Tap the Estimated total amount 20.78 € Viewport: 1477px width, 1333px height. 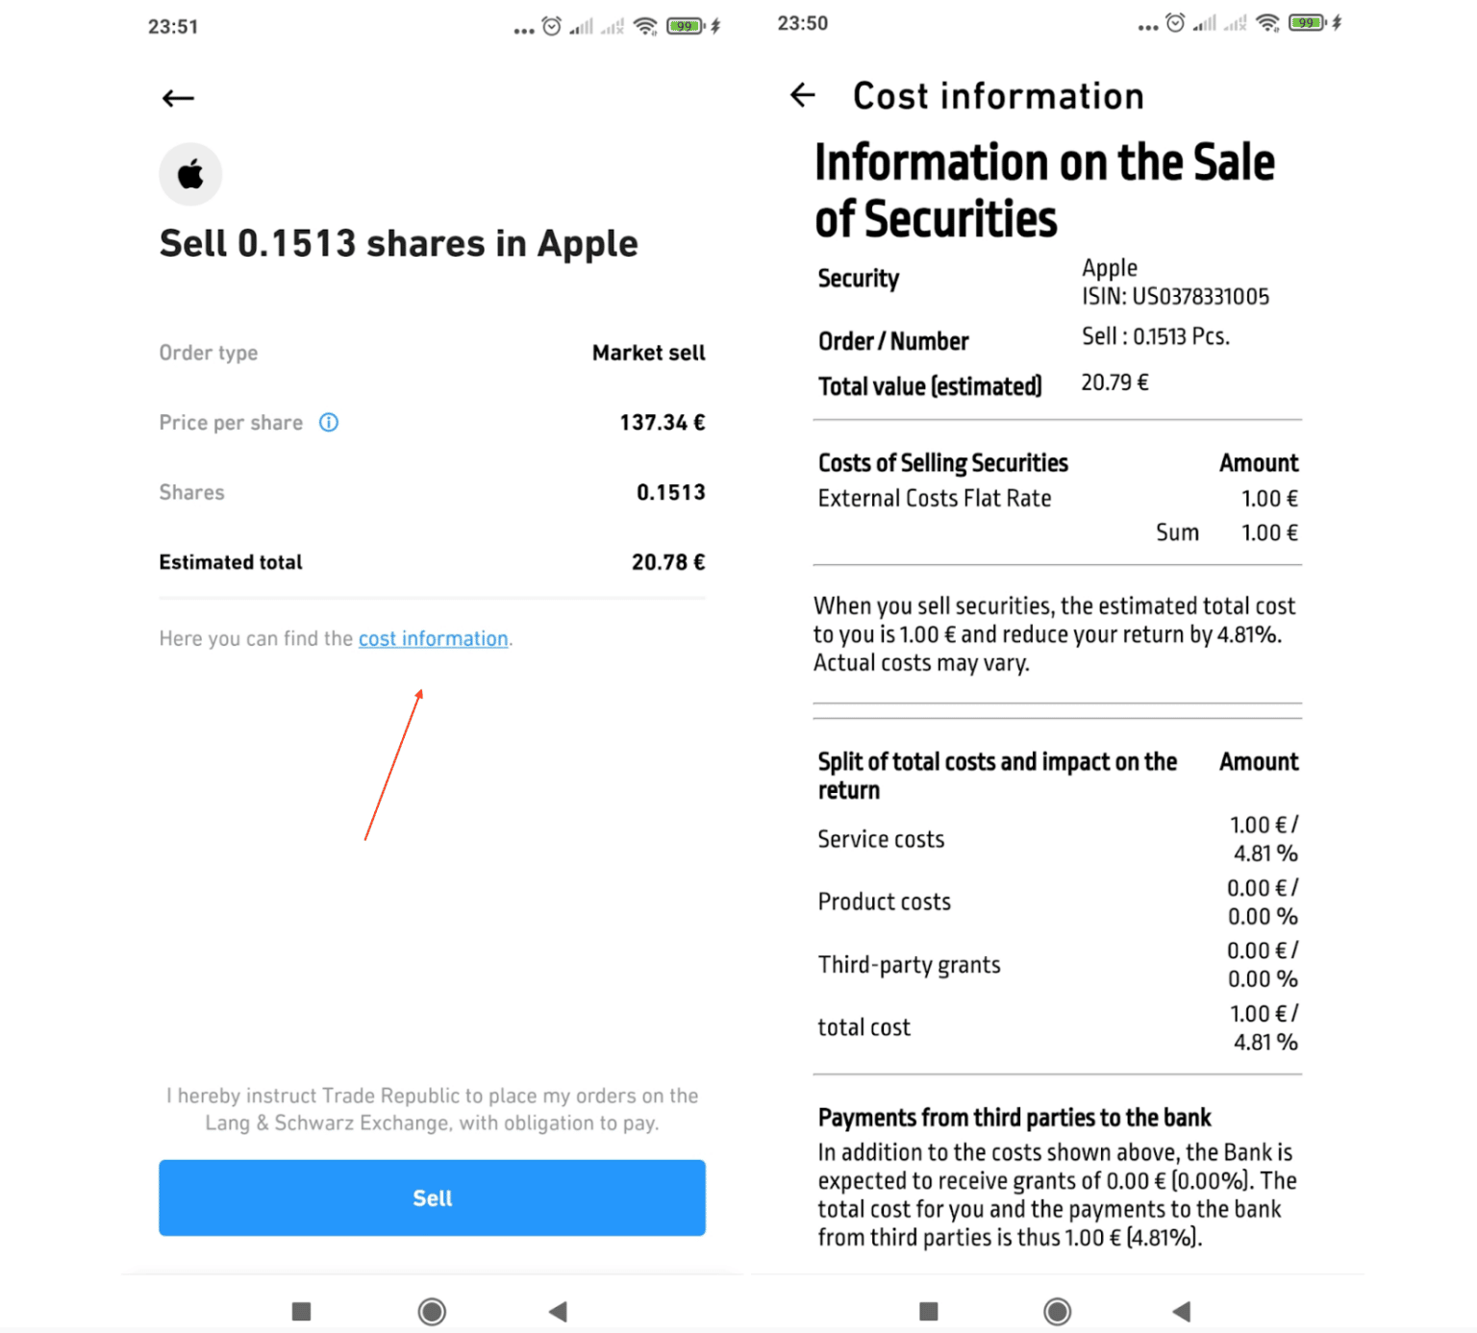click(667, 562)
